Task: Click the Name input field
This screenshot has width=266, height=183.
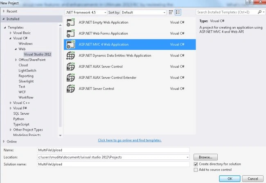Action: [113, 150]
